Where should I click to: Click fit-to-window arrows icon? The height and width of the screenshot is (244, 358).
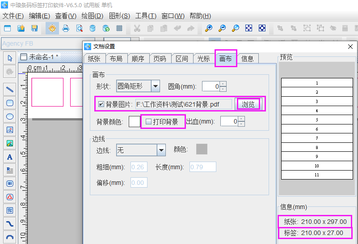248,28
